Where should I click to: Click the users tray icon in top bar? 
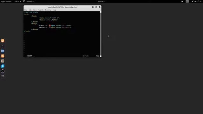click(x=182, y=1)
